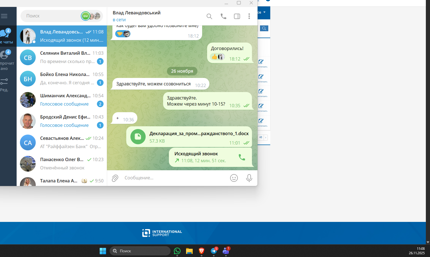The width and height of the screenshot is (430, 257).
Task: Open Brave browser from the taskbar
Action: tap(202, 251)
